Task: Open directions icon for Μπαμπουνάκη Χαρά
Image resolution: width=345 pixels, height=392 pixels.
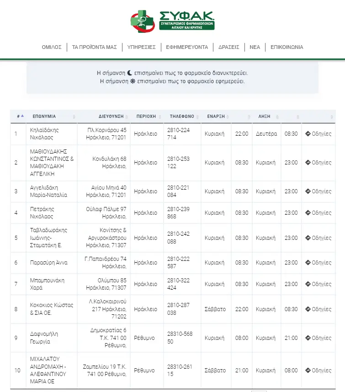Action: [308, 284]
